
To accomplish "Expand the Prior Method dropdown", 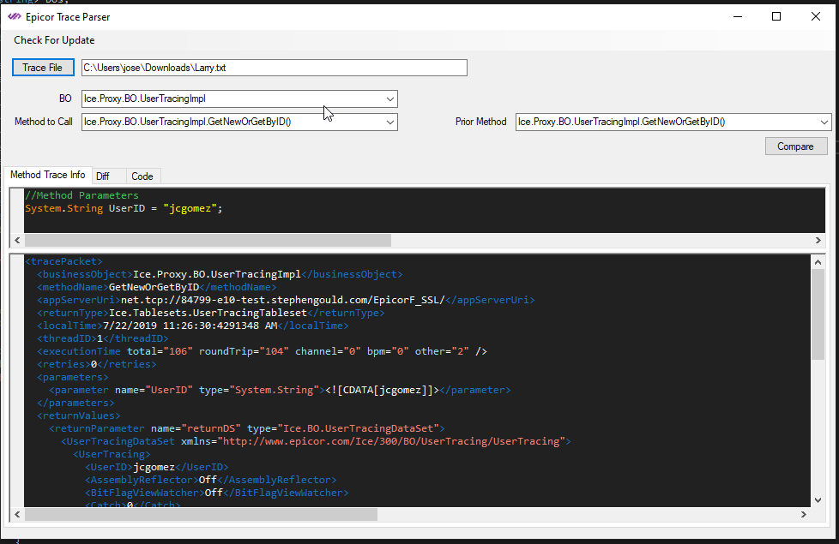I will pyautogui.click(x=824, y=122).
